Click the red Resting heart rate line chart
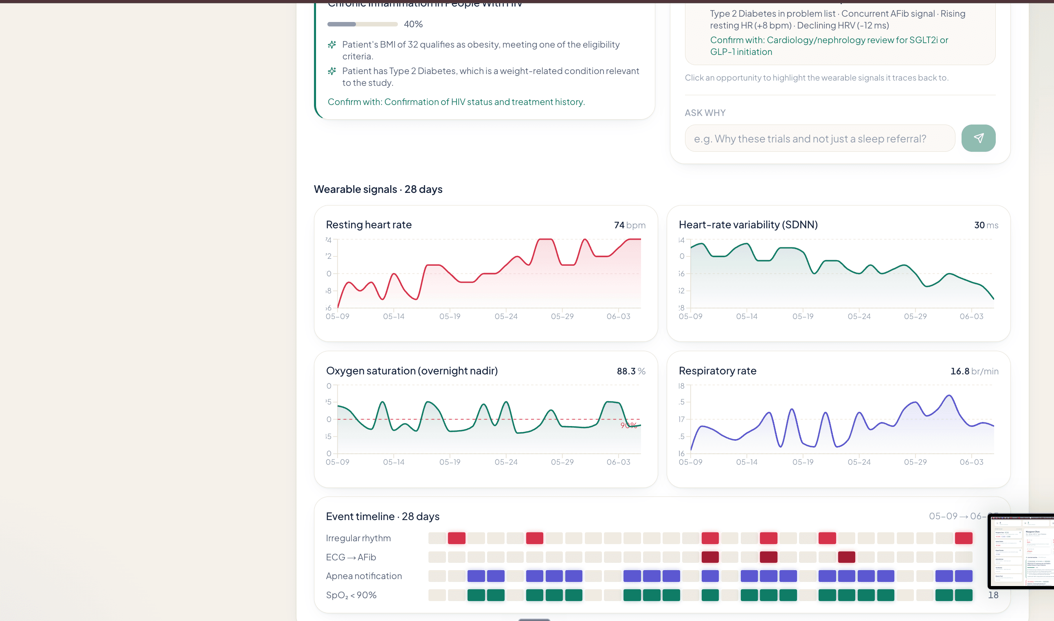The image size is (1054, 621). click(x=489, y=274)
